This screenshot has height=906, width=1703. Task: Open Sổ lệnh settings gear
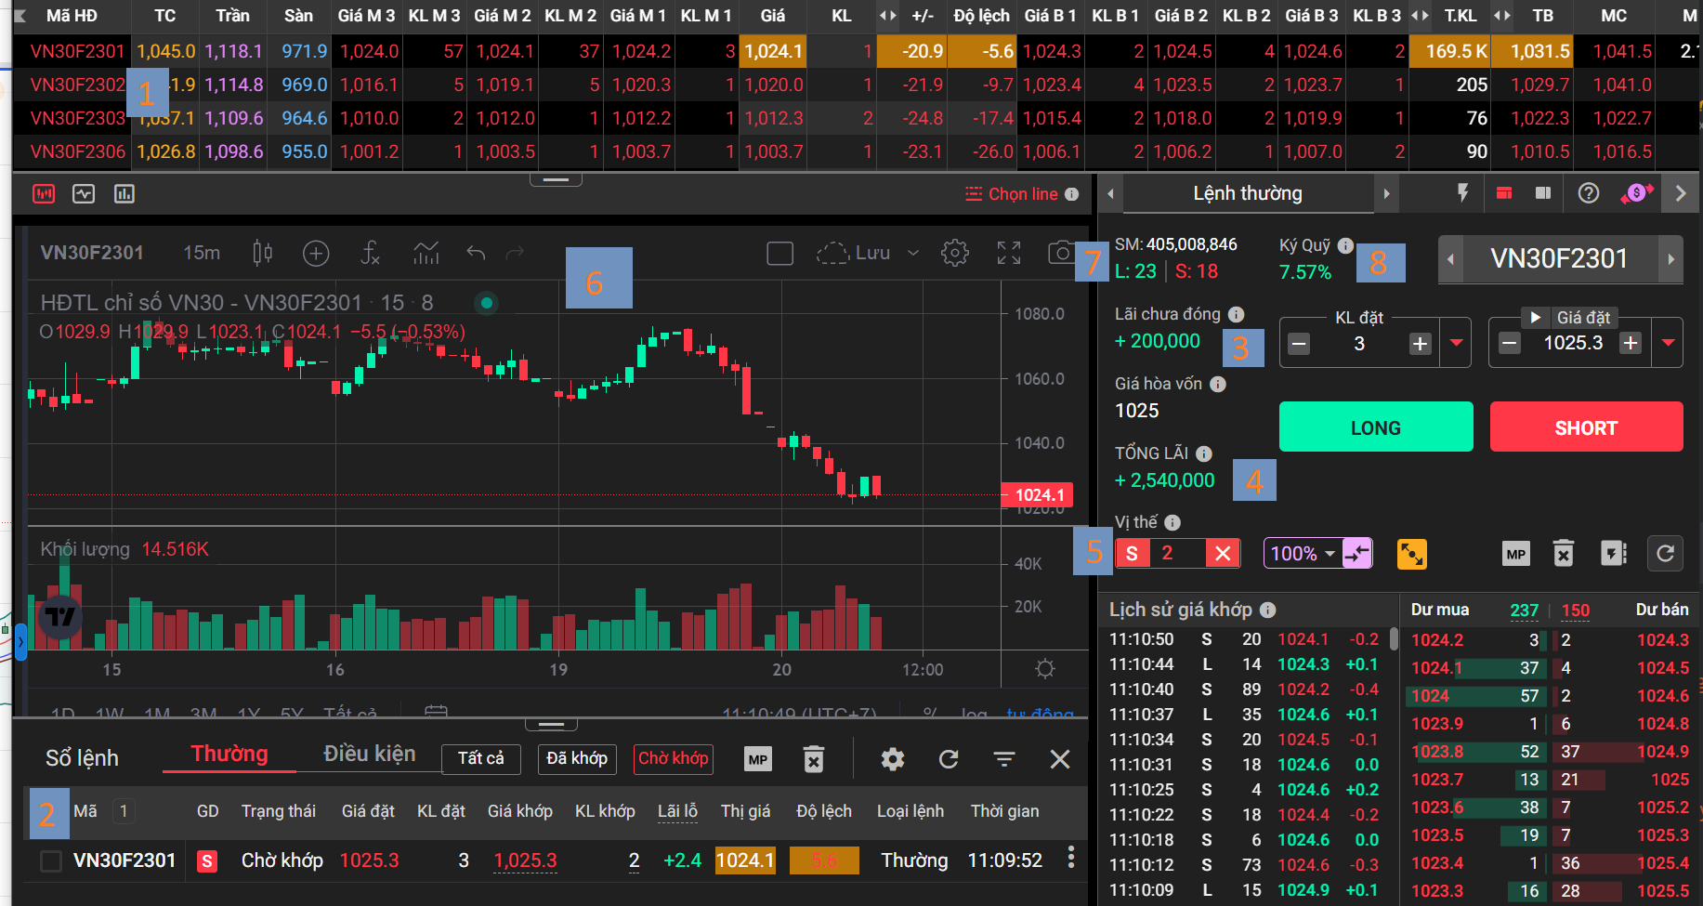pyautogui.click(x=892, y=759)
